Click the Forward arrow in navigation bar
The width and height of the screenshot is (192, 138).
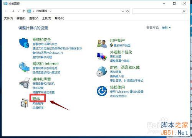coord(13,11)
